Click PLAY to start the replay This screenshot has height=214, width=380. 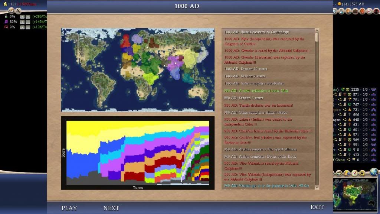69,208
